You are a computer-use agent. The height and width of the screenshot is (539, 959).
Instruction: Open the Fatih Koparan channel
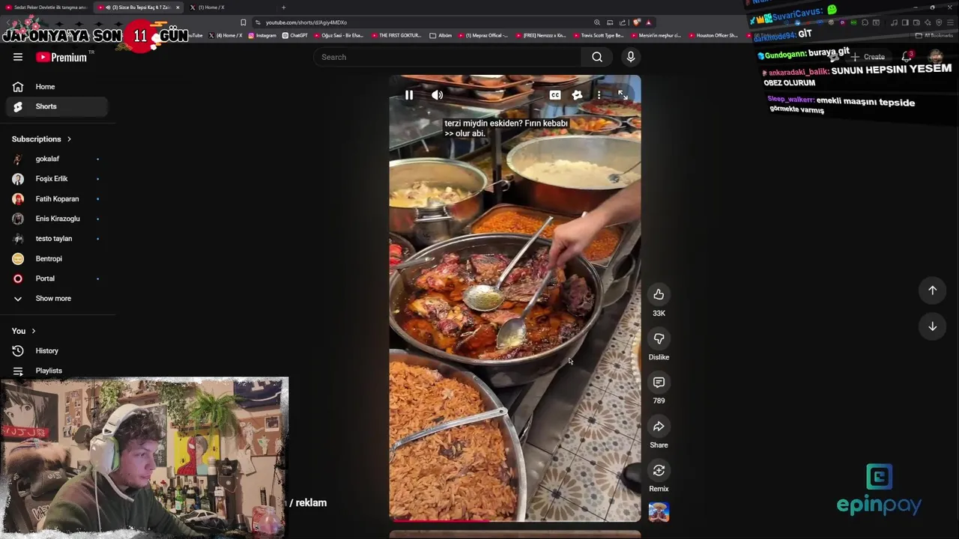[x=58, y=199]
